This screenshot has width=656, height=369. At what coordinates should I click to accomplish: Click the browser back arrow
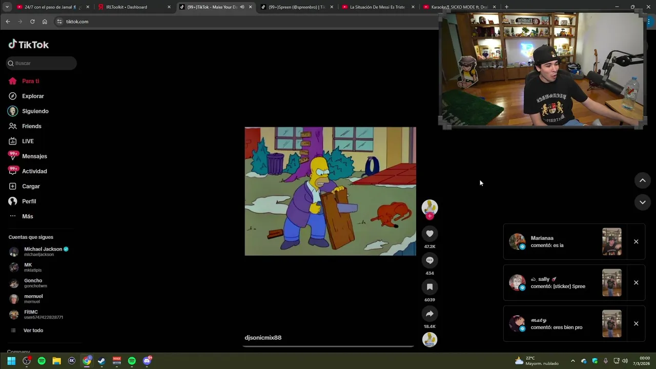[x=8, y=22]
